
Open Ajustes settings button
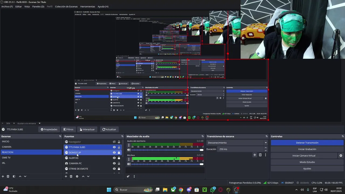[307, 169]
